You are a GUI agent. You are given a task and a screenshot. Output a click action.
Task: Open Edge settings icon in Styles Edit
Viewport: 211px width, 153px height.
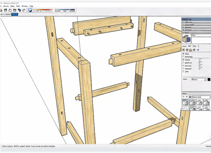(x=184, y=50)
